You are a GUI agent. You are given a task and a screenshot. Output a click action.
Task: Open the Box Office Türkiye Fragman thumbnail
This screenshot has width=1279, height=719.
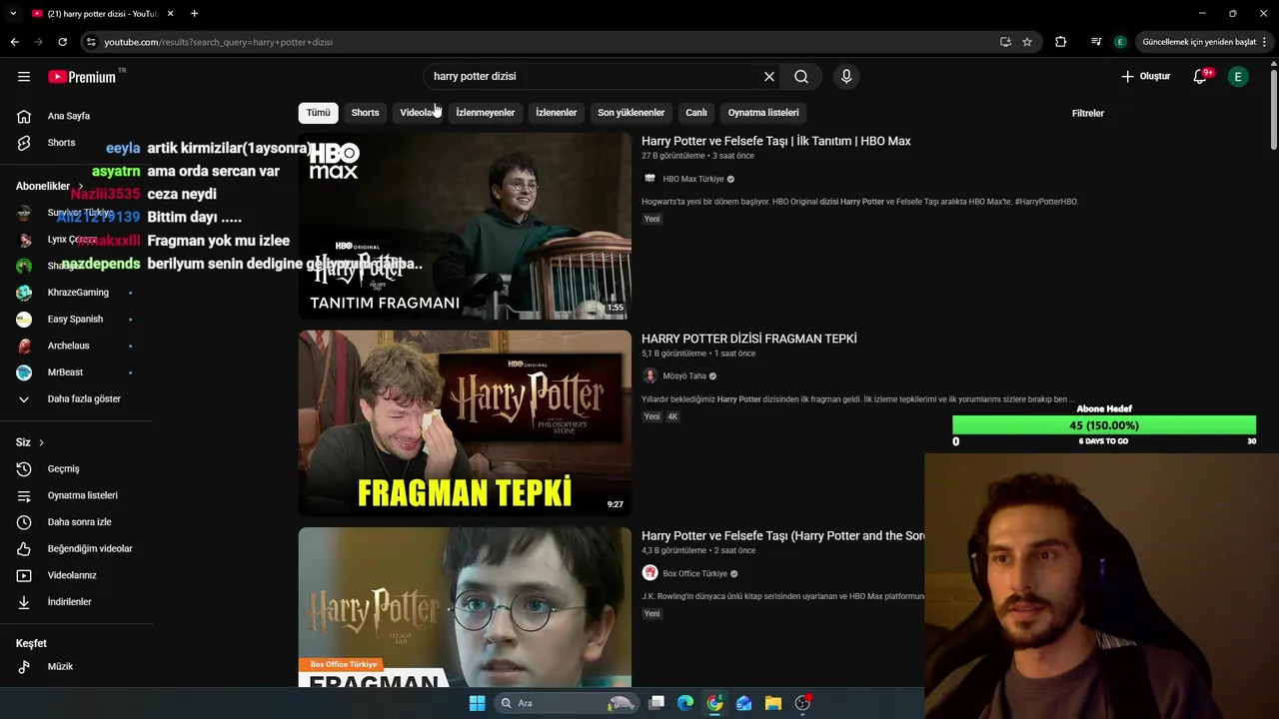(465, 607)
